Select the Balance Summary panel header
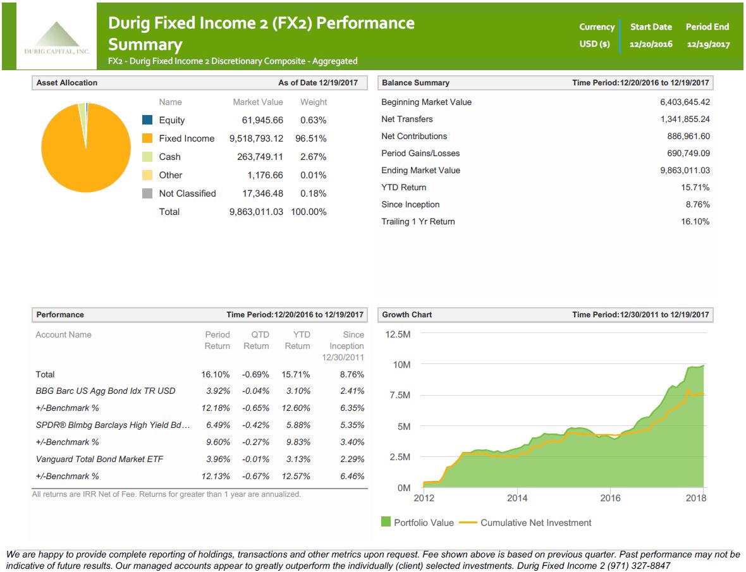 [x=545, y=83]
